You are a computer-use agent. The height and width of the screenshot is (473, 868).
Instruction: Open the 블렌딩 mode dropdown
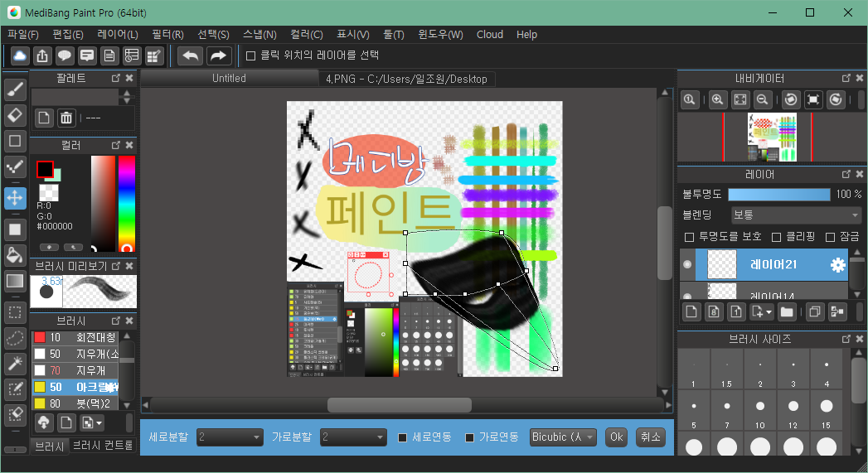797,215
